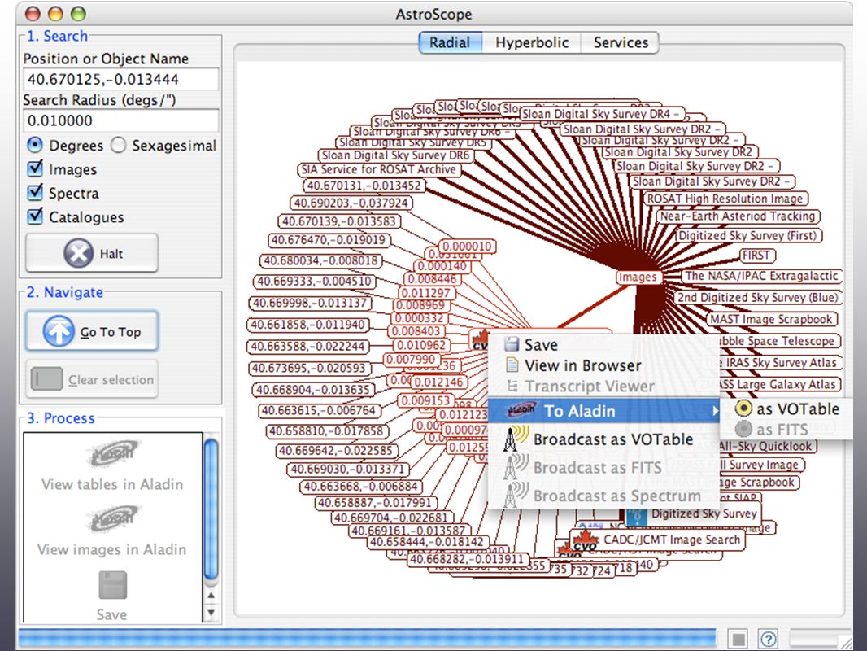Image resolution: width=867 pixels, height=651 pixels.
Task: Choose the as VOTable radio option
Action: (x=743, y=409)
